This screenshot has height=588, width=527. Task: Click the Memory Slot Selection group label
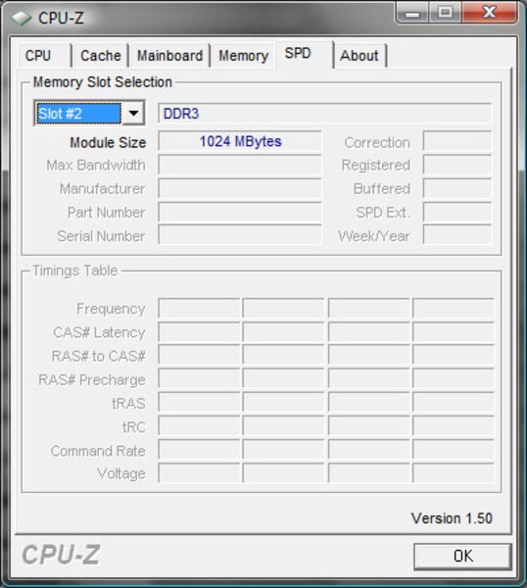pos(102,82)
